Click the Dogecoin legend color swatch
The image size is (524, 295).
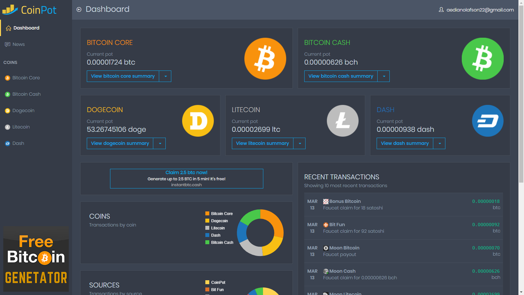pos(207,221)
